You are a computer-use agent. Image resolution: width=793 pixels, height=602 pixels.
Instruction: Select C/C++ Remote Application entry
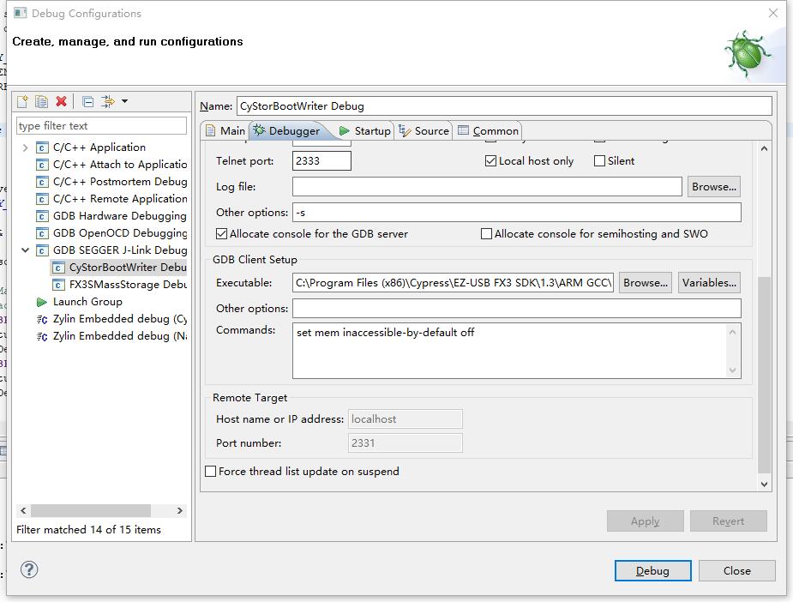click(120, 199)
